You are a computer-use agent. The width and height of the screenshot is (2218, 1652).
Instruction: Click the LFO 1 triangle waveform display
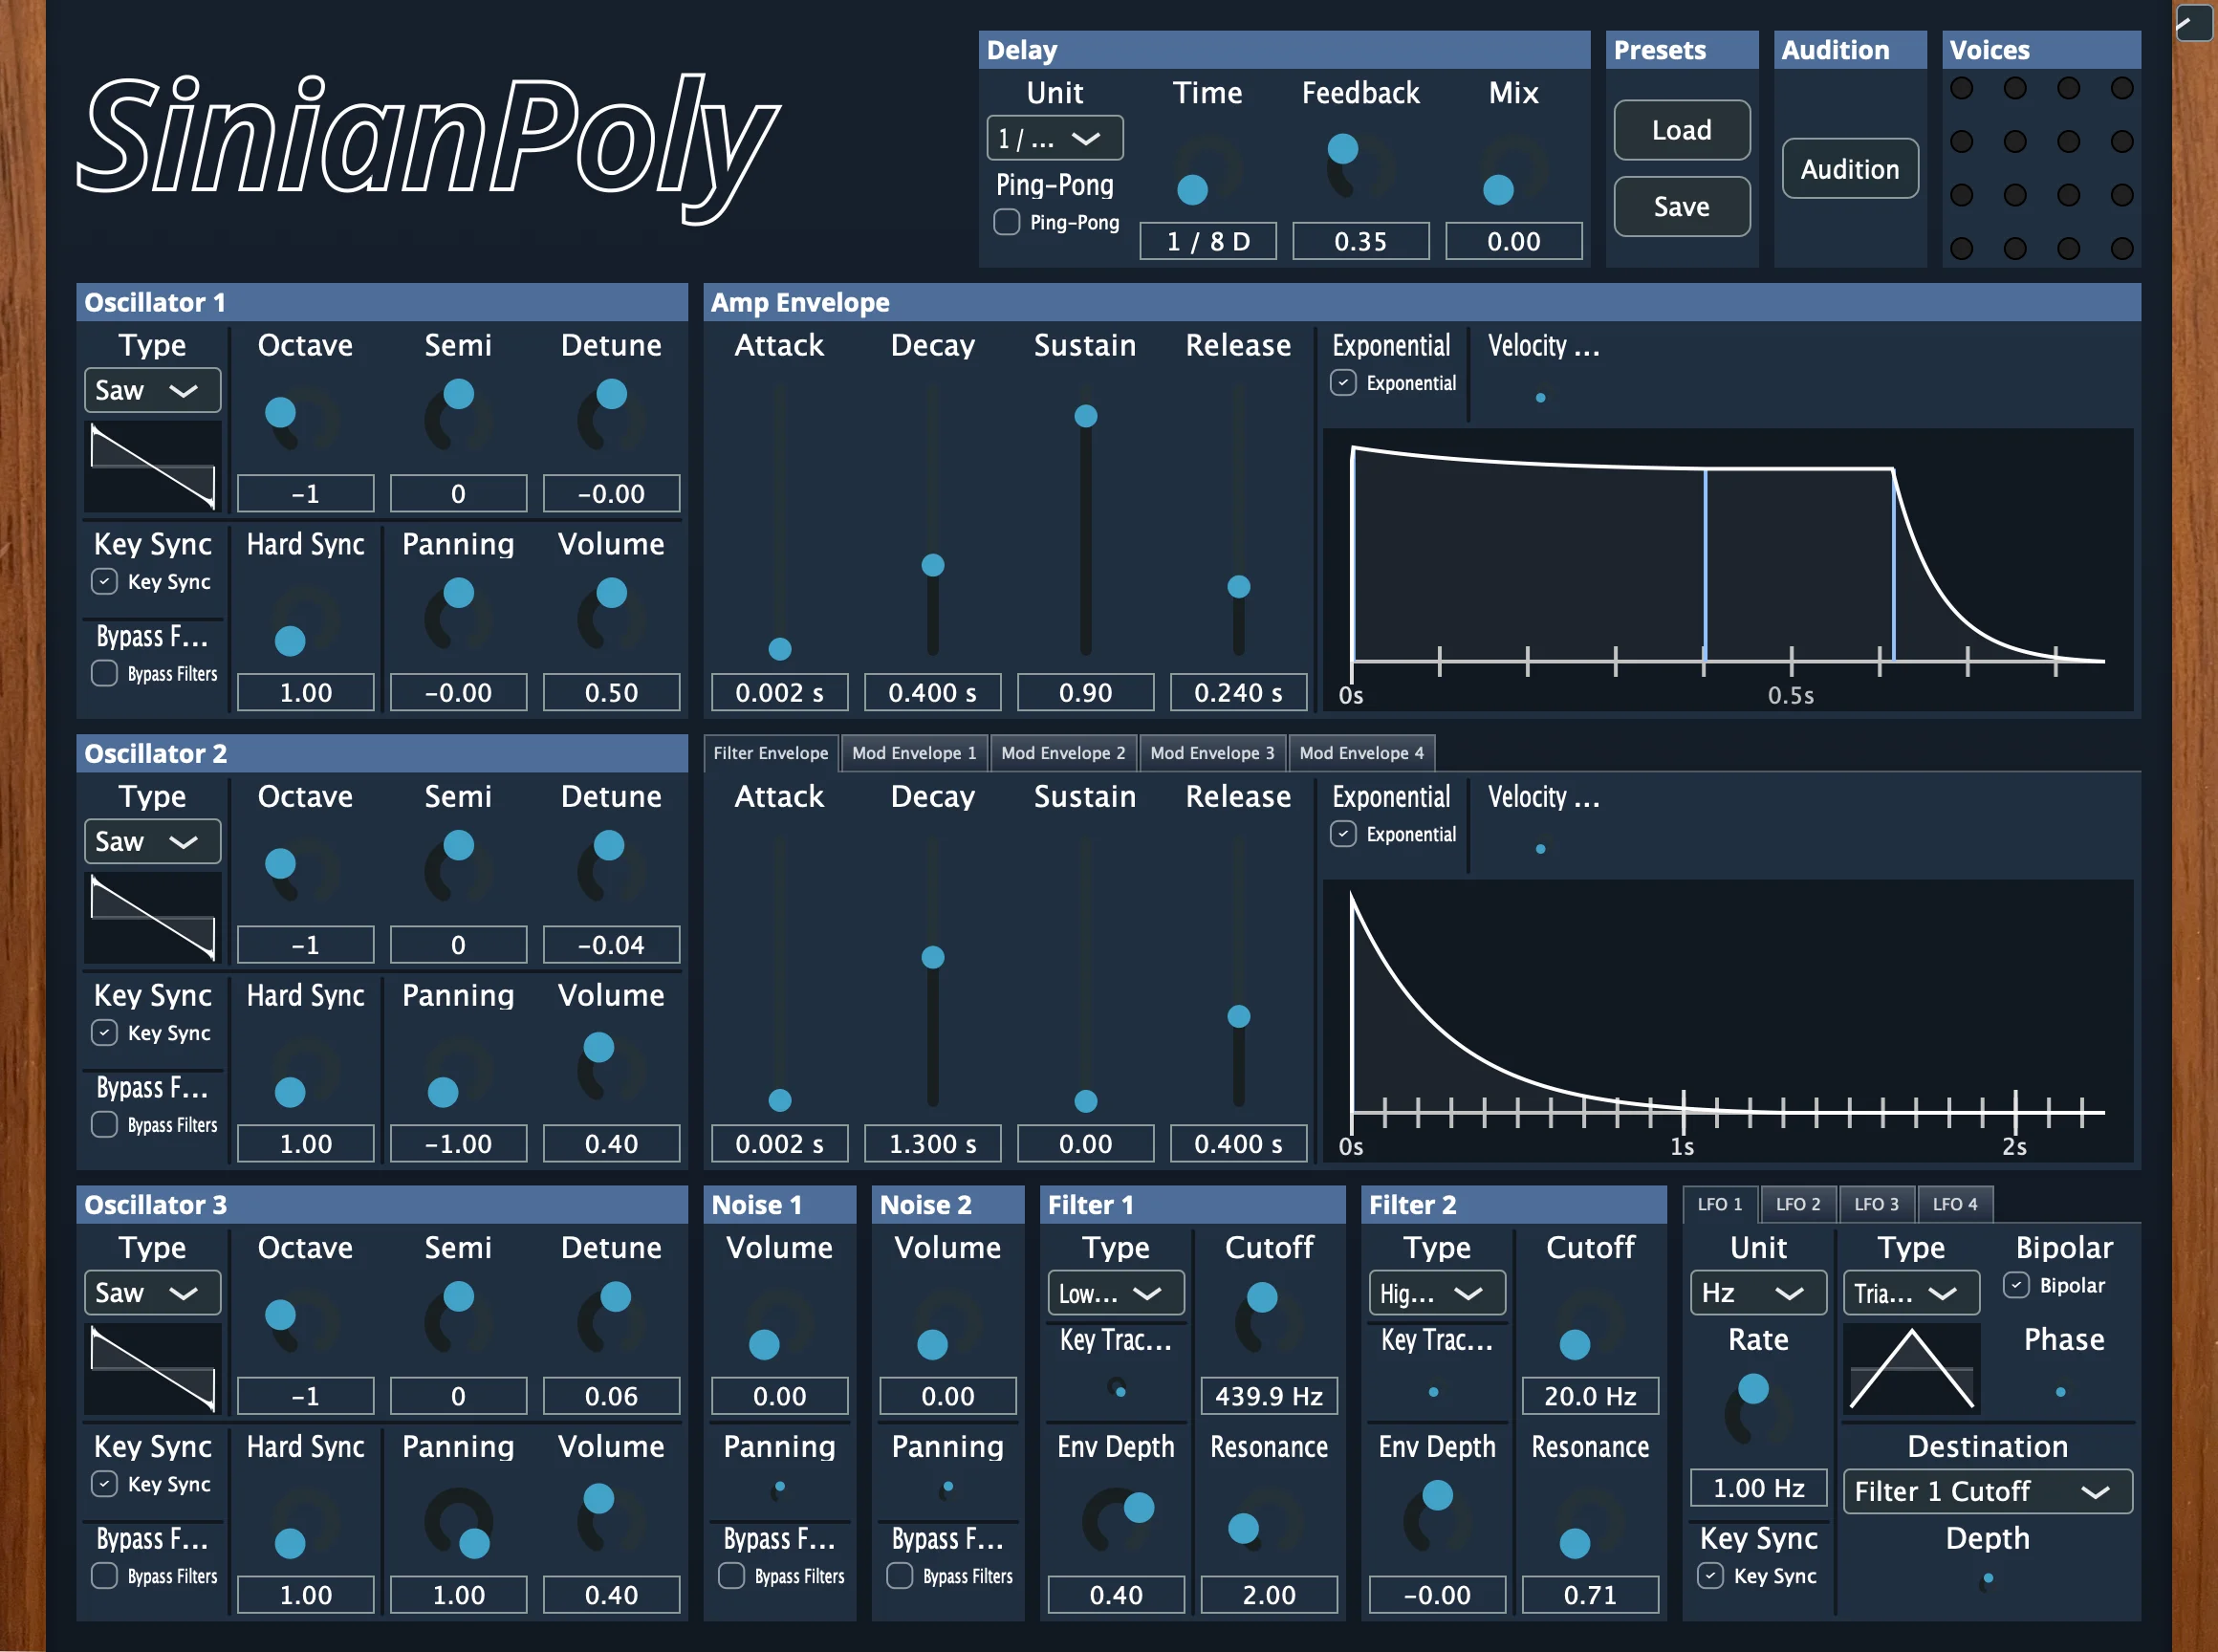pyautogui.click(x=1911, y=1368)
